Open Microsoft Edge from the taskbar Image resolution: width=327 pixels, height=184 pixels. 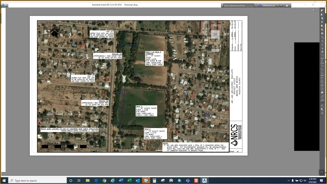point(96,181)
